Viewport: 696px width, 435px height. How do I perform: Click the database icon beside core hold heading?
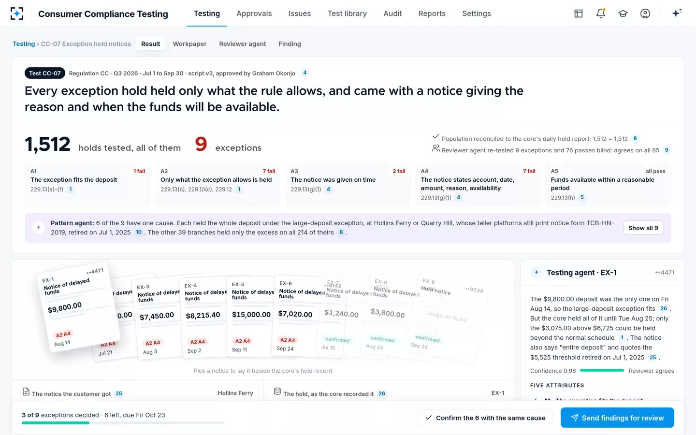coord(277,391)
